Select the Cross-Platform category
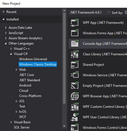Screen dimensions: 127x131 pyautogui.click(x=30, y=96)
